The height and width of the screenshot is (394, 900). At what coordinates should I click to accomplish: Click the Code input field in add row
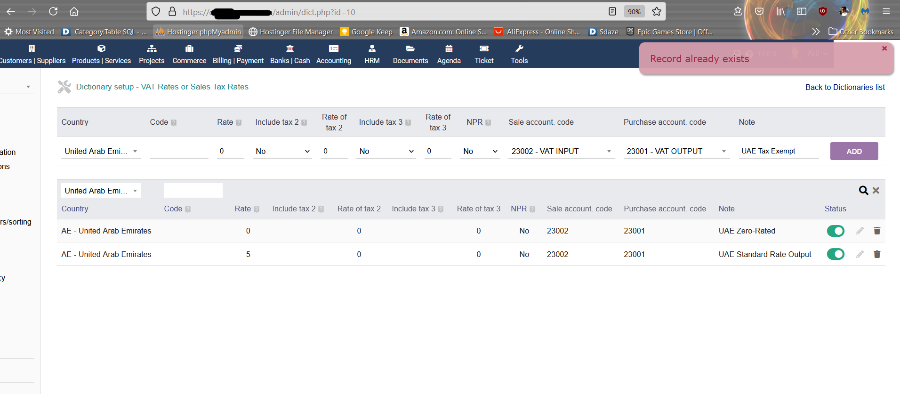[179, 151]
